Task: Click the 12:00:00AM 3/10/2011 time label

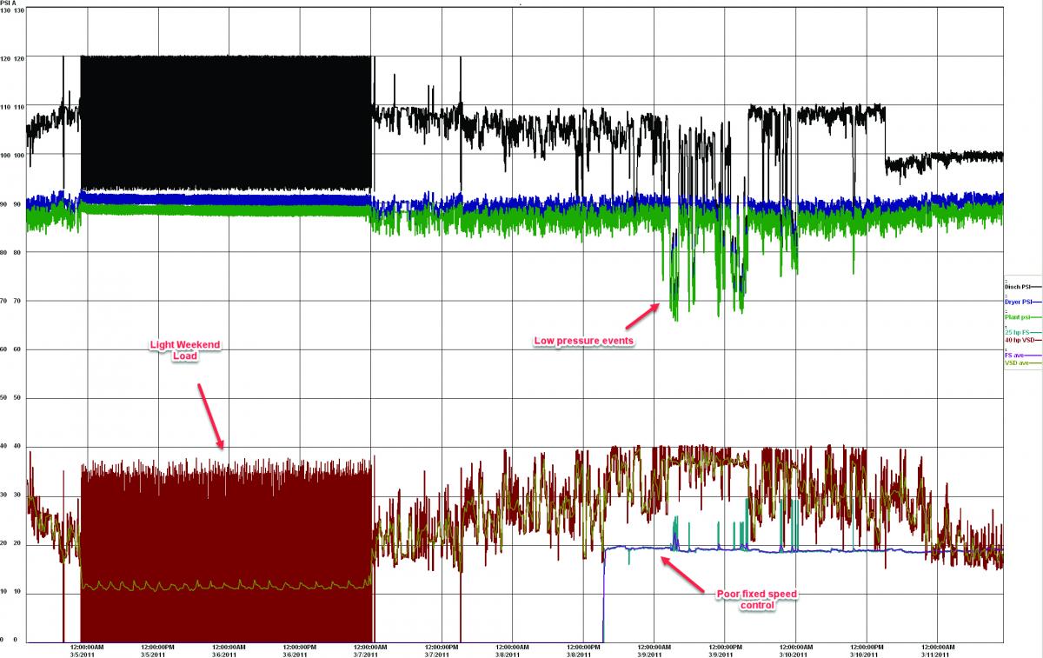Action: [x=797, y=650]
